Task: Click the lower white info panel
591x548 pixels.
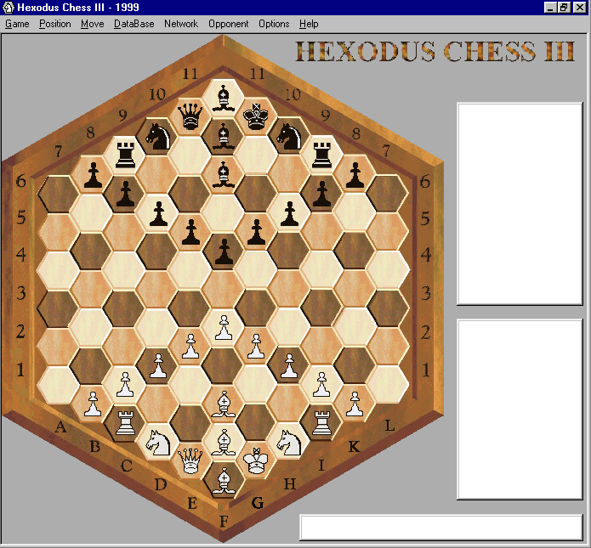Action: click(520, 410)
